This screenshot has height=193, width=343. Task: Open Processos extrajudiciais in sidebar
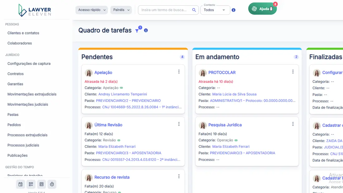(27, 135)
